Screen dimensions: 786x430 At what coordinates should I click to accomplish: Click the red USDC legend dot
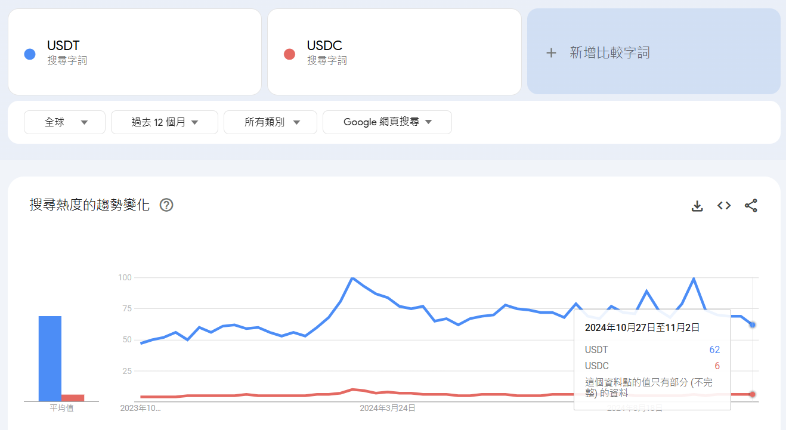289,54
